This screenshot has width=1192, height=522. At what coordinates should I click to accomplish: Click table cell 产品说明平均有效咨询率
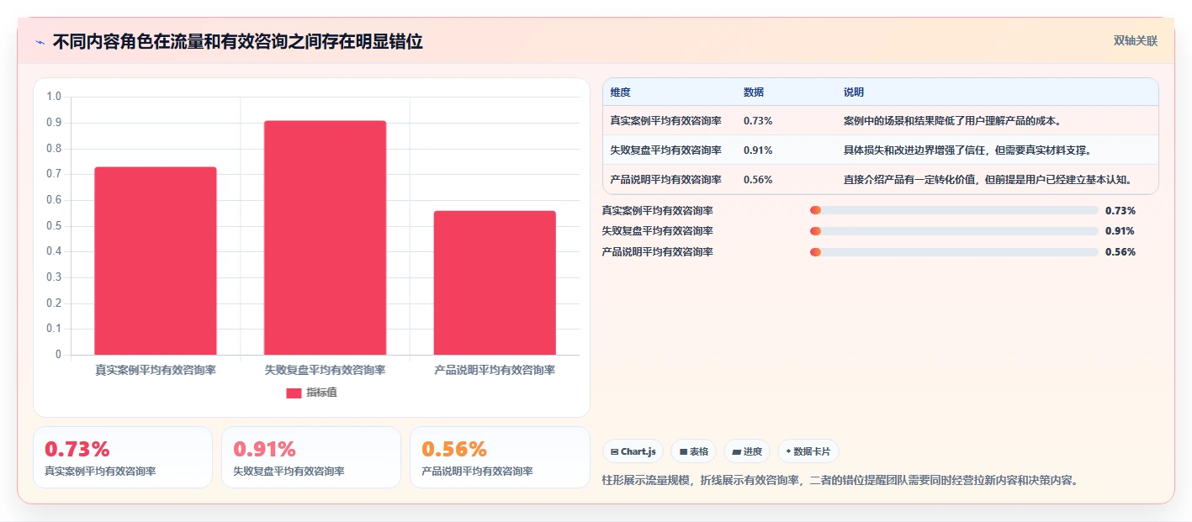tap(666, 180)
